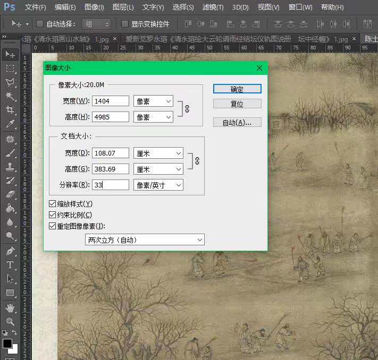Switch to 清永瑢画山水轴 document tab
The height and width of the screenshot is (360, 378).
tap(65, 39)
